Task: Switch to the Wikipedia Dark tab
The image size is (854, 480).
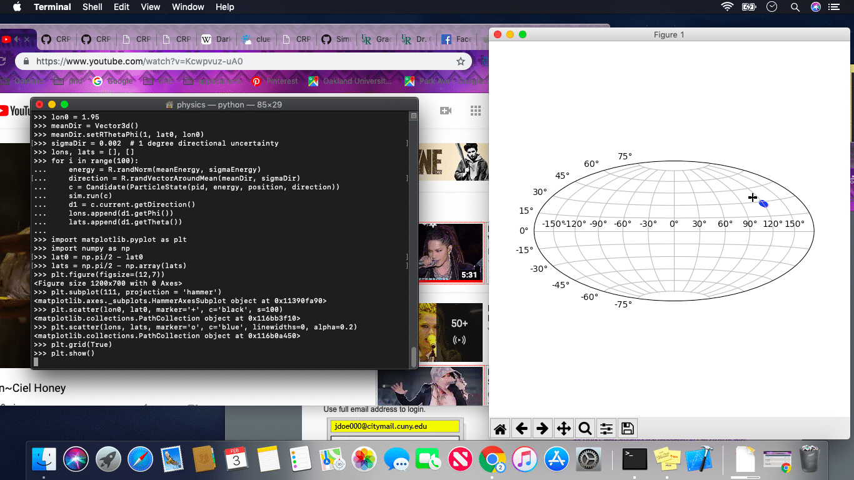Action: click(x=216, y=39)
